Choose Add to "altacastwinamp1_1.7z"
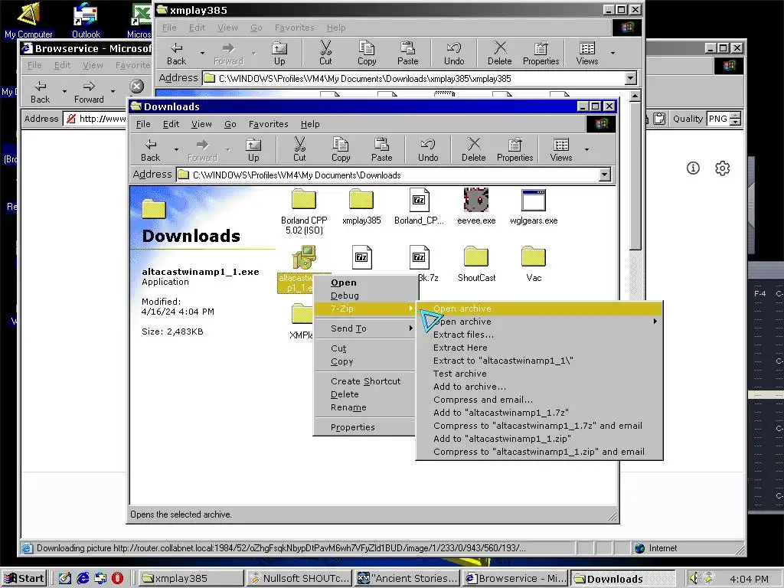Viewport: 784px width, 588px height. point(540,413)
